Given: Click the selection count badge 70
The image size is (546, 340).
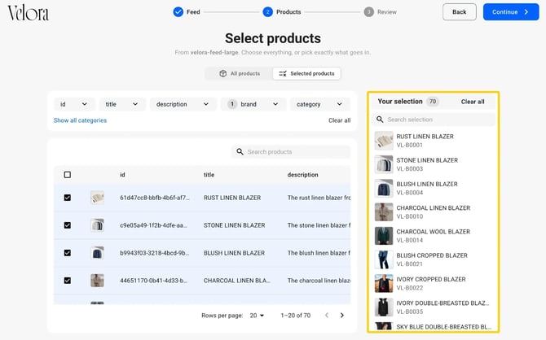Looking at the screenshot, I should point(433,102).
